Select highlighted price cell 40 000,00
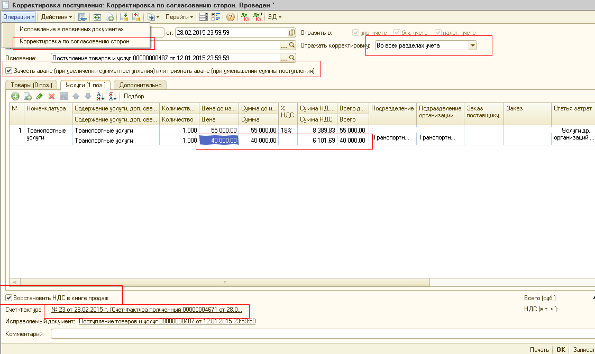The height and width of the screenshot is (354, 595). [x=219, y=141]
